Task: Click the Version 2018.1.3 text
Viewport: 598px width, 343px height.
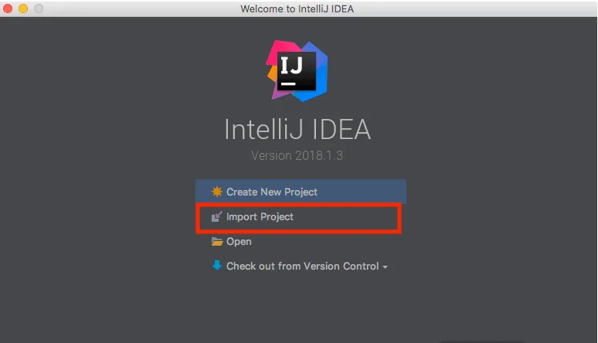Action: tap(297, 156)
